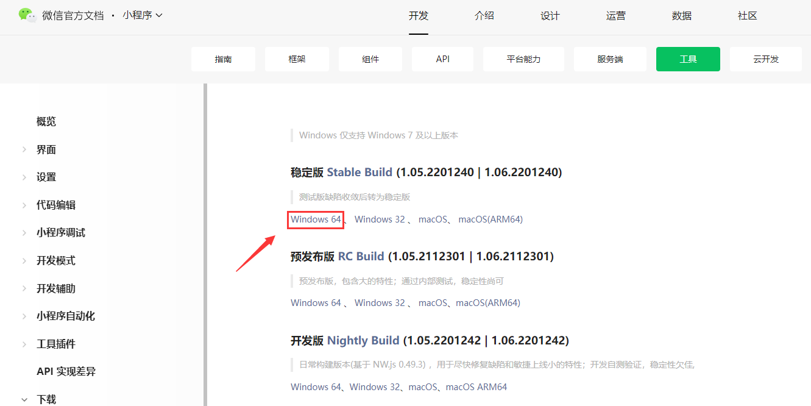This screenshot has width=811, height=406.
Task: Download Stable Build Windows 32
Action: (x=380, y=219)
